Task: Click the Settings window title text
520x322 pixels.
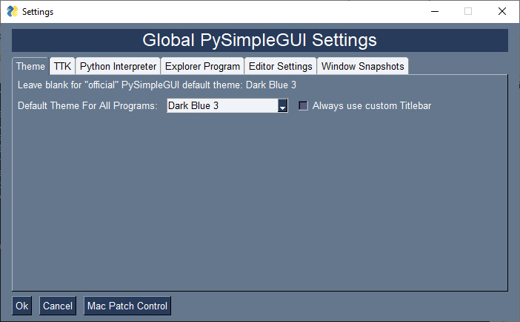Action: pos(38,12)
